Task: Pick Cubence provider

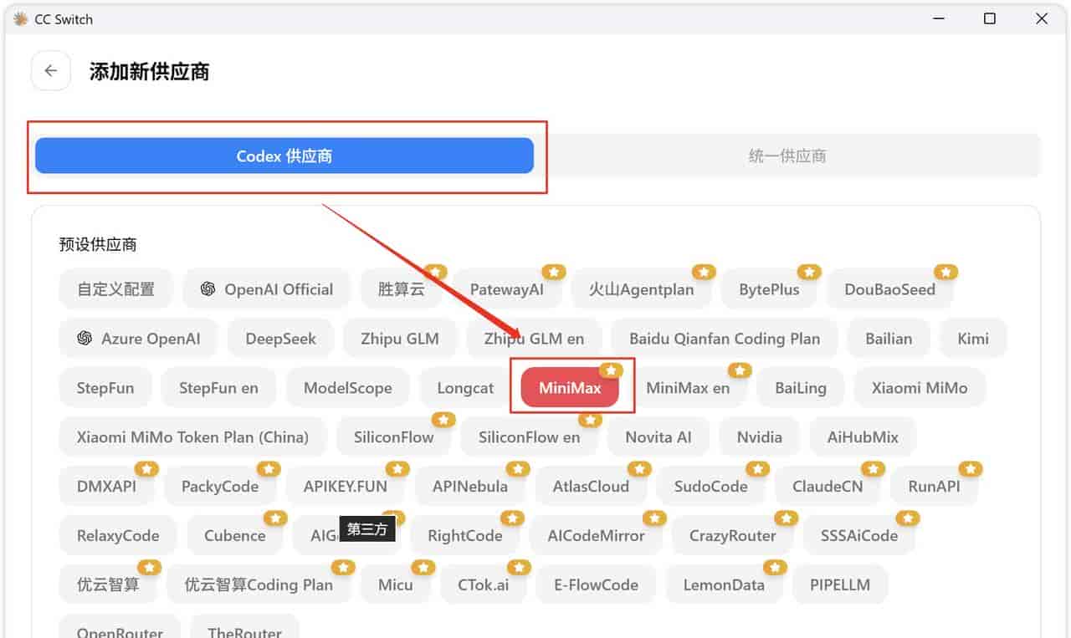Action: (235, 535)
